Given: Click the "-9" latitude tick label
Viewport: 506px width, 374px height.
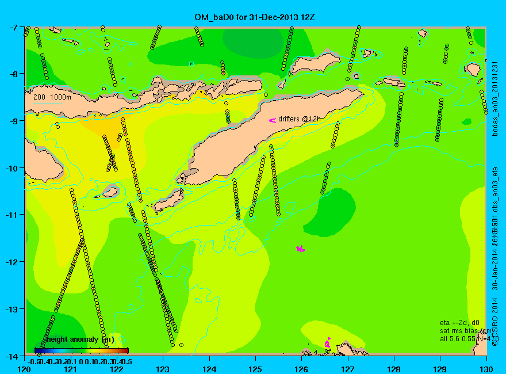Looking at the screenshot, I should pyautogui.click(x=14, y=121).
